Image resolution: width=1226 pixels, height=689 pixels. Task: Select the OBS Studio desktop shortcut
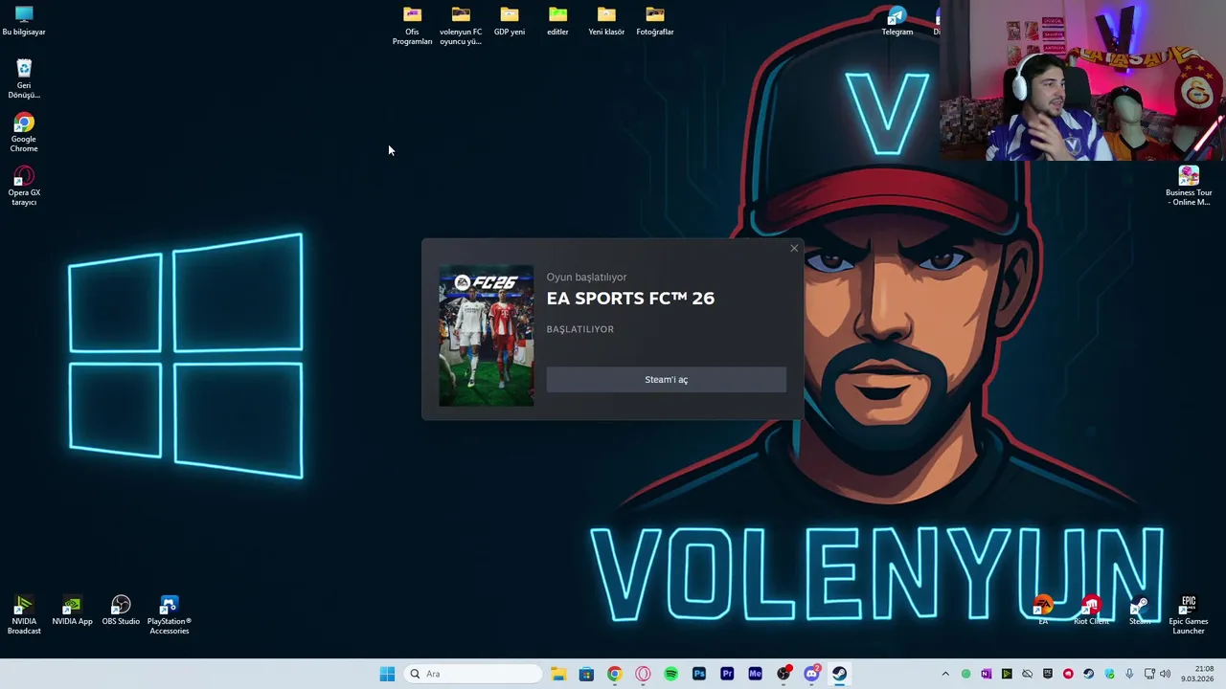(121, 611)
